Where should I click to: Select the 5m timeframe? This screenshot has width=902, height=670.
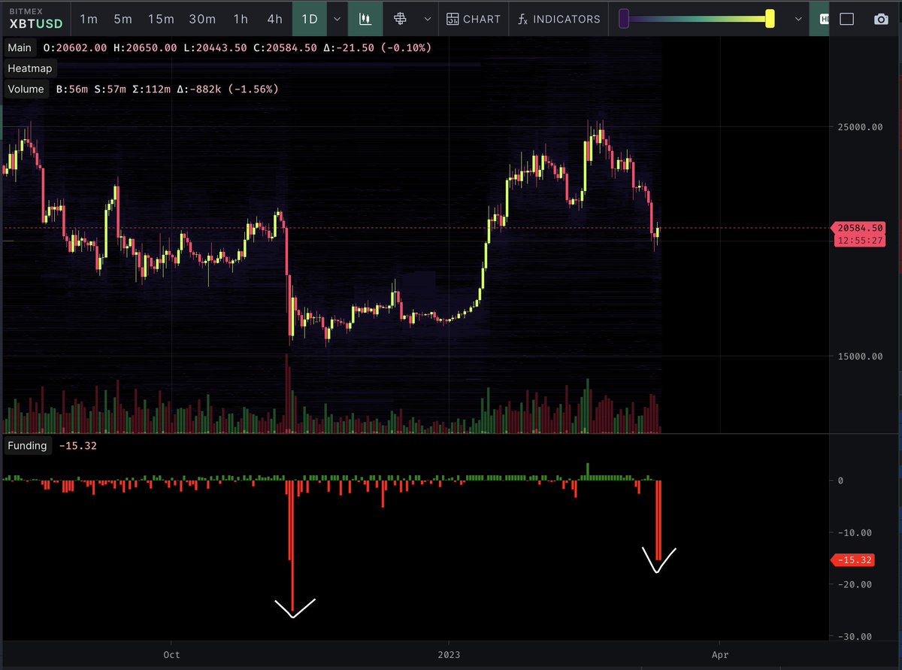[123, 19]
